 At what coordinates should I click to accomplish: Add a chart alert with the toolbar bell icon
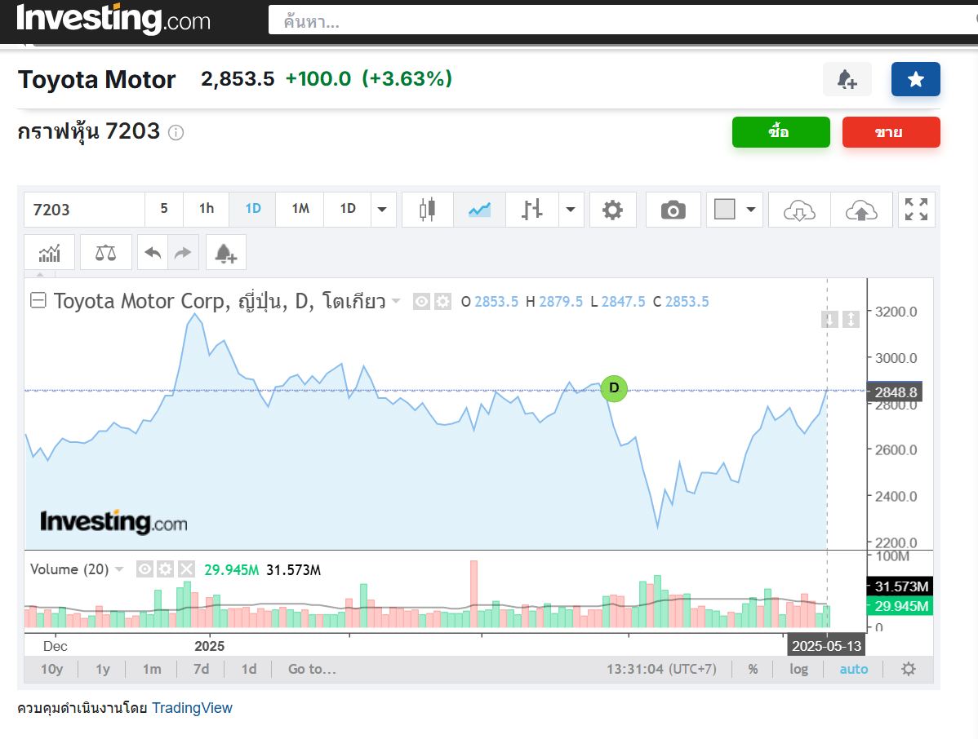(225, 252)
